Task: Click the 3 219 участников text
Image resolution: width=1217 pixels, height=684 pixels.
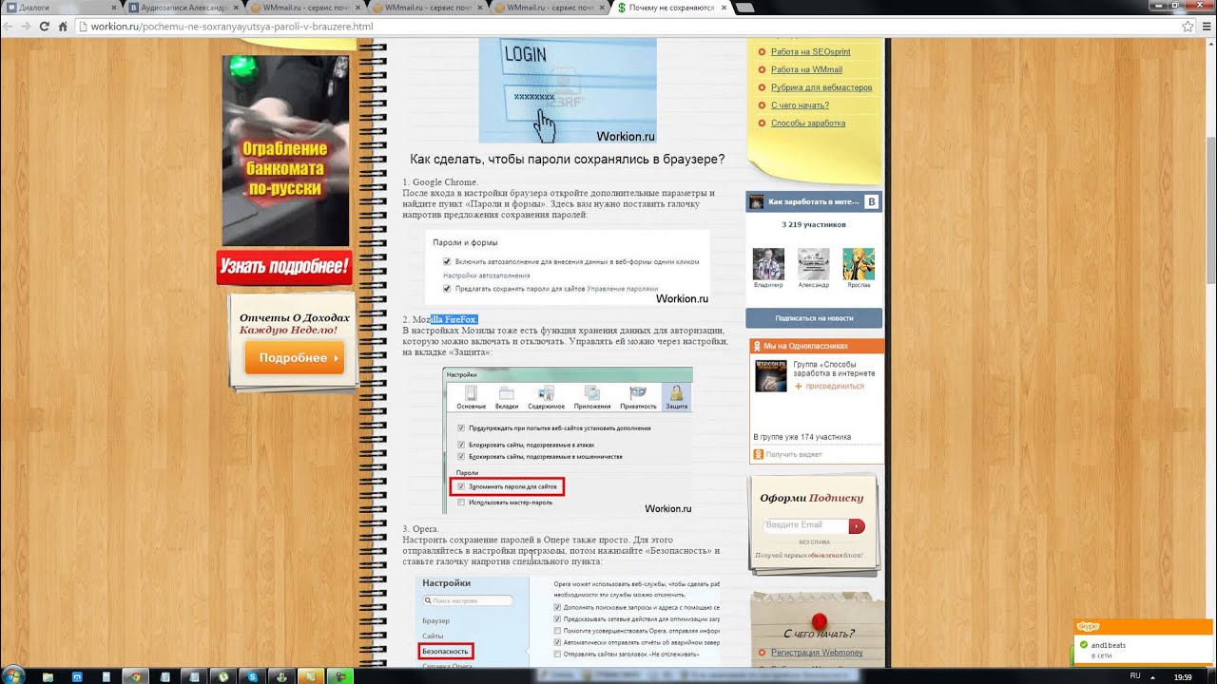Action: (x=814, y=225)
